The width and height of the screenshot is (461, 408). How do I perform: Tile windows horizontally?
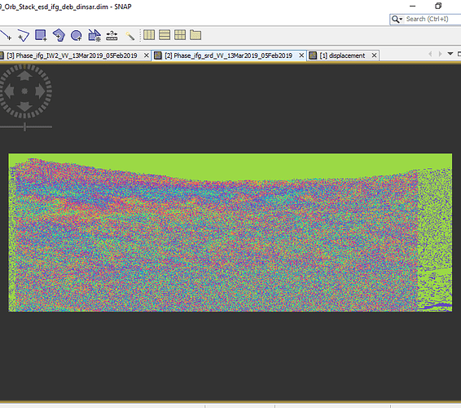149,35
